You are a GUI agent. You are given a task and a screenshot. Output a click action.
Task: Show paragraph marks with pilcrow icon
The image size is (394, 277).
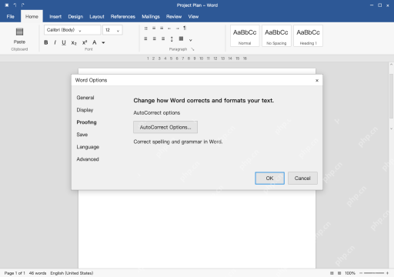185,28
